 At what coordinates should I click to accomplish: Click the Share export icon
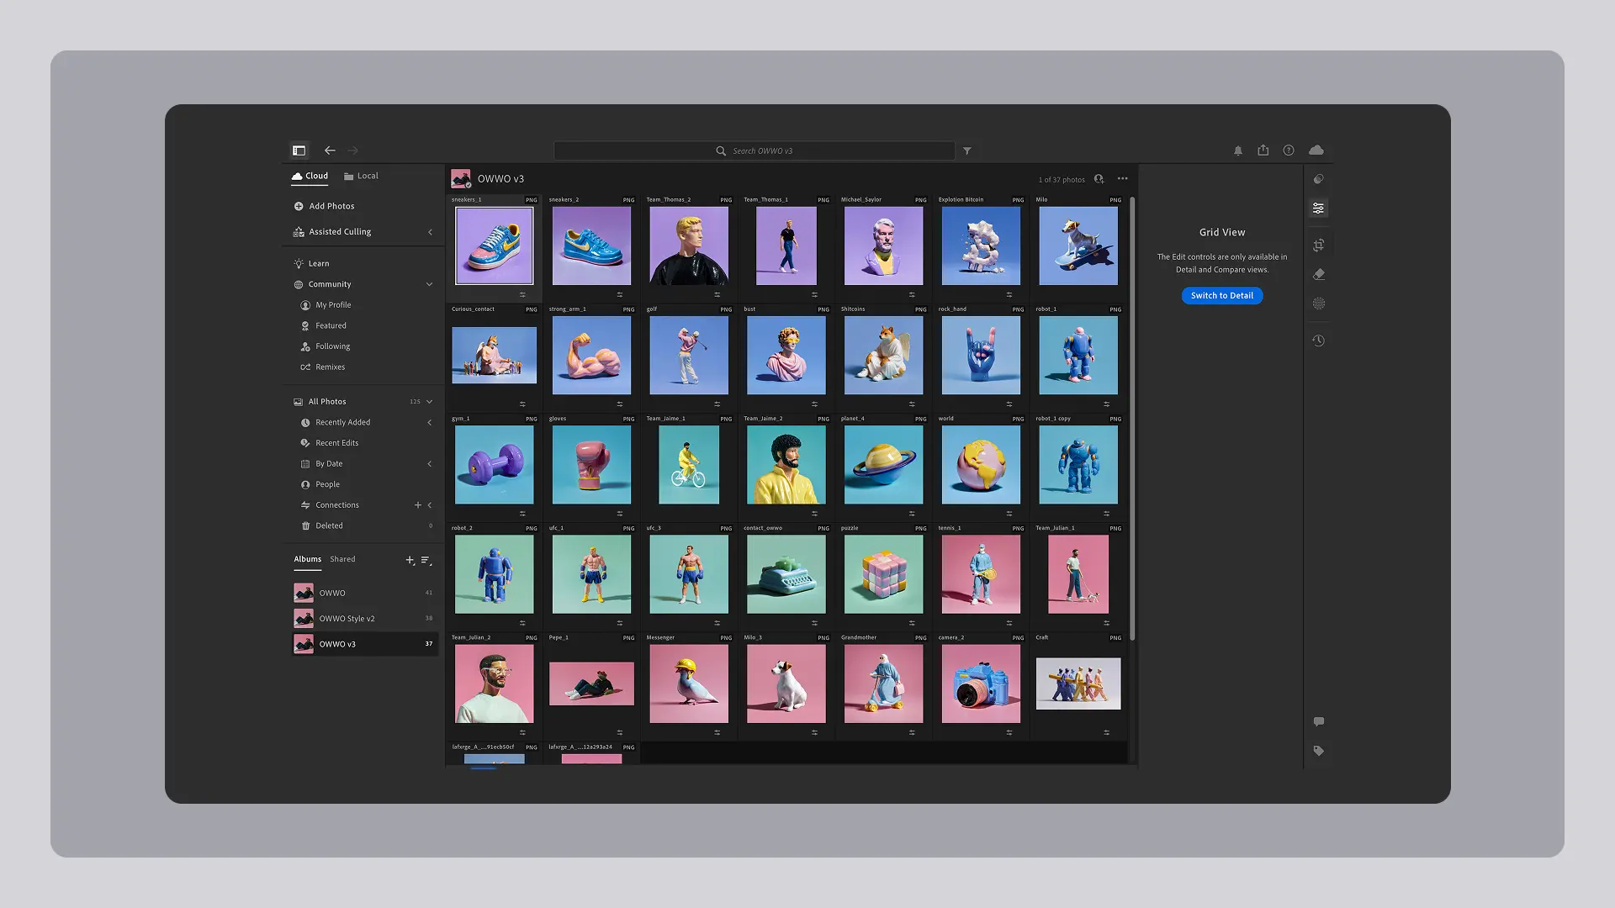pos(1263,150)
